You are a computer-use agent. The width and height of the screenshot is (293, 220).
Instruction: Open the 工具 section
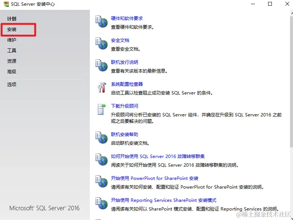click(12, 50)
